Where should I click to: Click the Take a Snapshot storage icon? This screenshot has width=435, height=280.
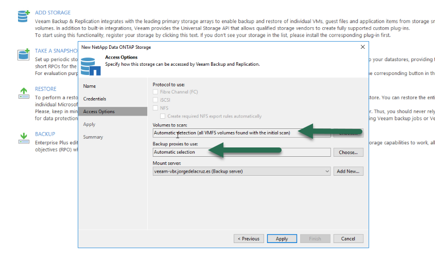[24, 54]
